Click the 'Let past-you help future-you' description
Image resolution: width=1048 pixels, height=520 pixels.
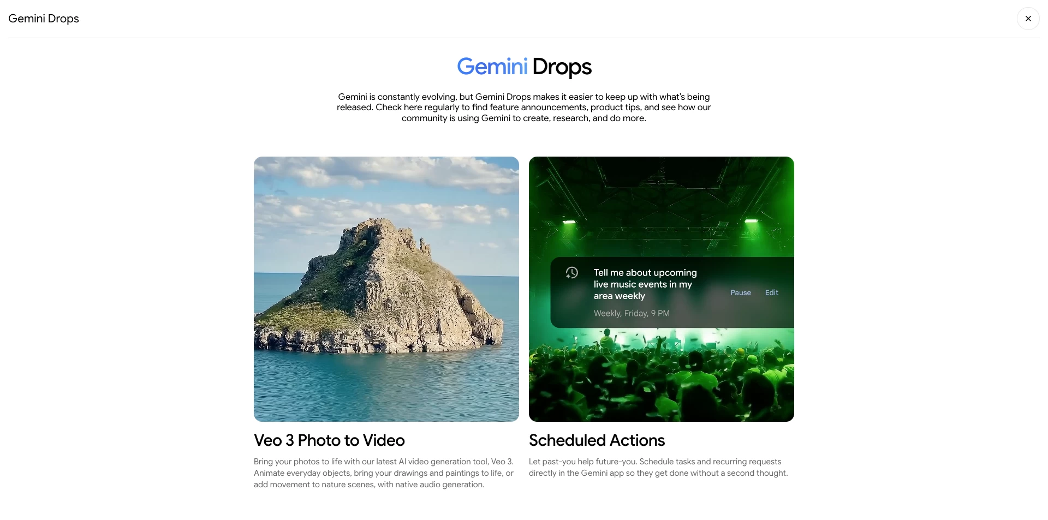pyautogui.click(x=658, y=468)
